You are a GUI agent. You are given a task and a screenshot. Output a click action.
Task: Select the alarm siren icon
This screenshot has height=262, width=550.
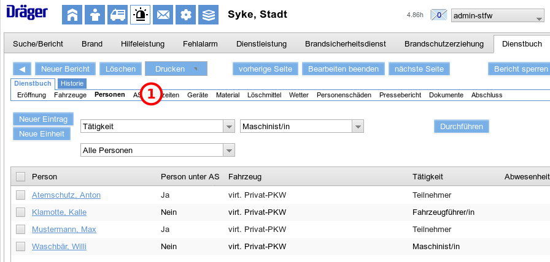[x=140, y=14]
